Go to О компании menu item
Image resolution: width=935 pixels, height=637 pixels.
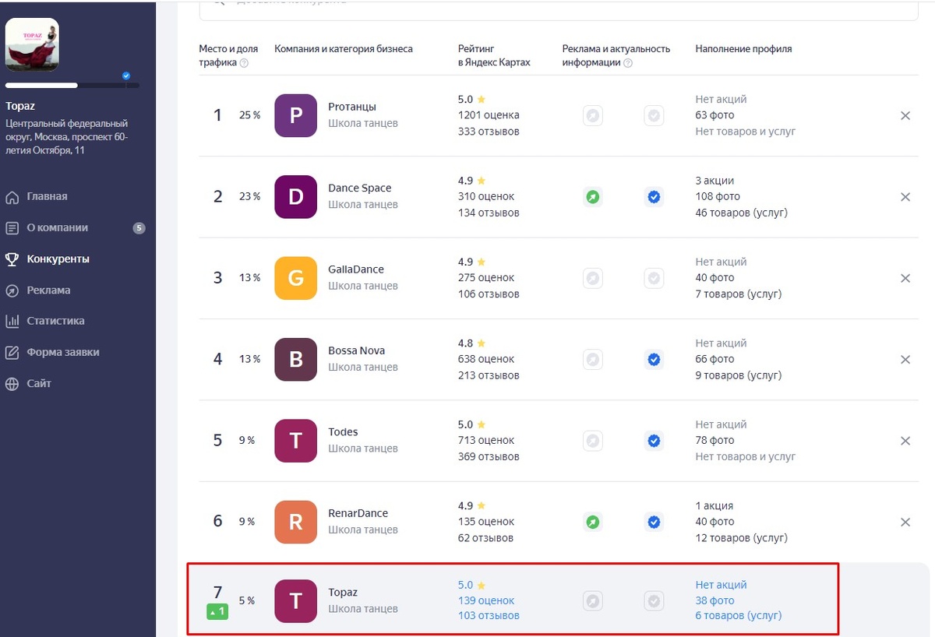pos(57,227)
